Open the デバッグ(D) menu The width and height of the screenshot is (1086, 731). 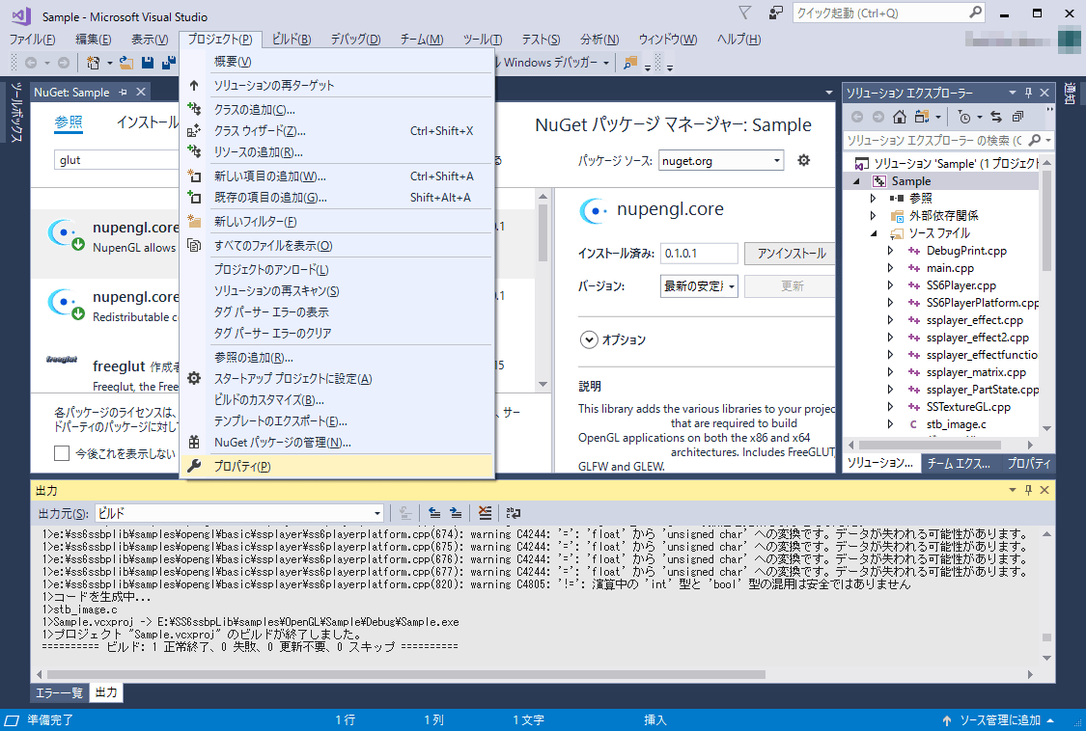point(355,40)
